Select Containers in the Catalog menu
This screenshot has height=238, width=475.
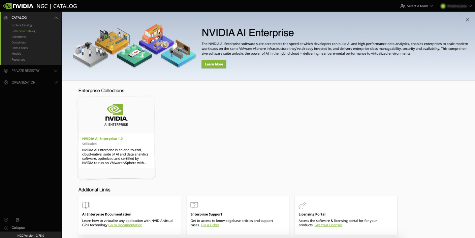tap(18, 42)
